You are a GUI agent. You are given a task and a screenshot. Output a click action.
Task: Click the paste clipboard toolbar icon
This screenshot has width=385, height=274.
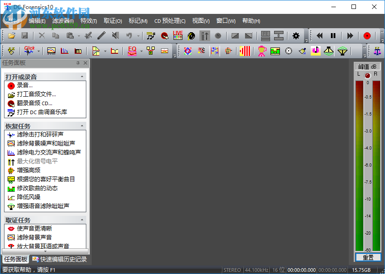(70, 36)
